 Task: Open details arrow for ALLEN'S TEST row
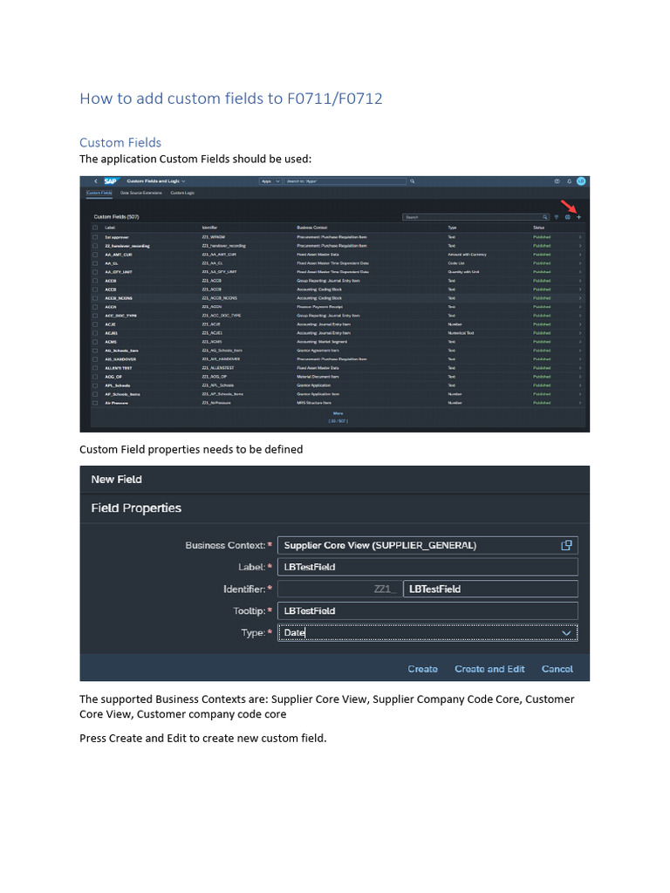tap(580, 368)
